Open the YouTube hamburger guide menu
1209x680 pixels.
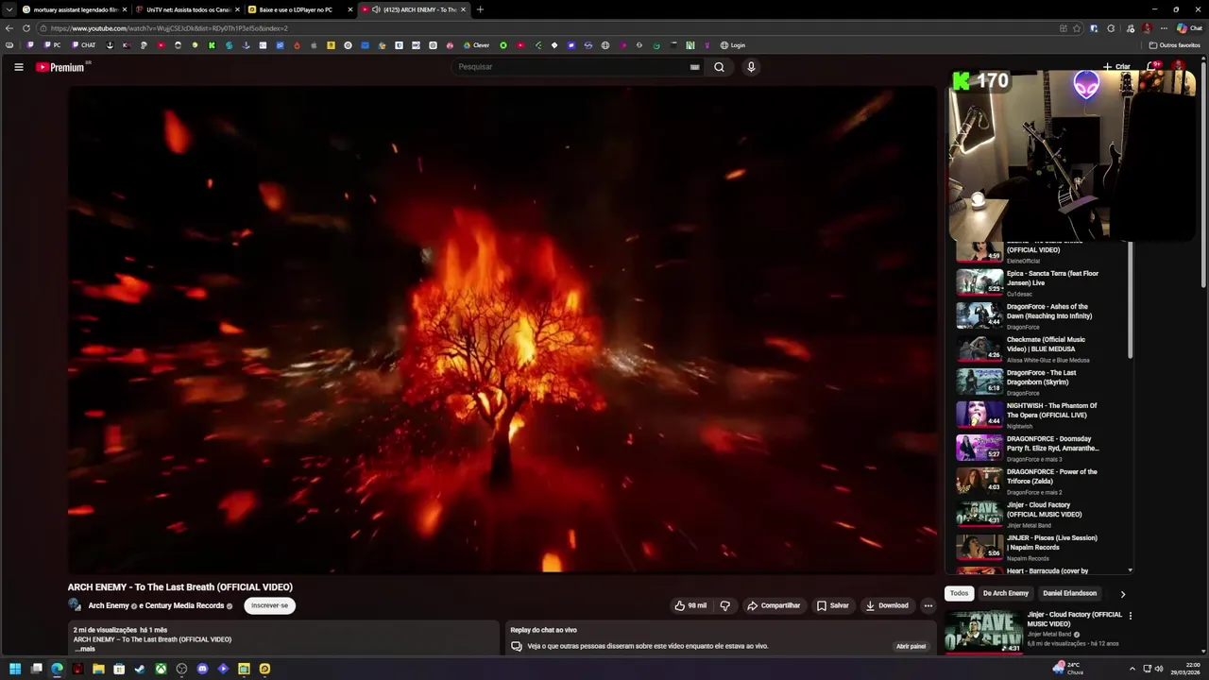click(x=18, y=67)
